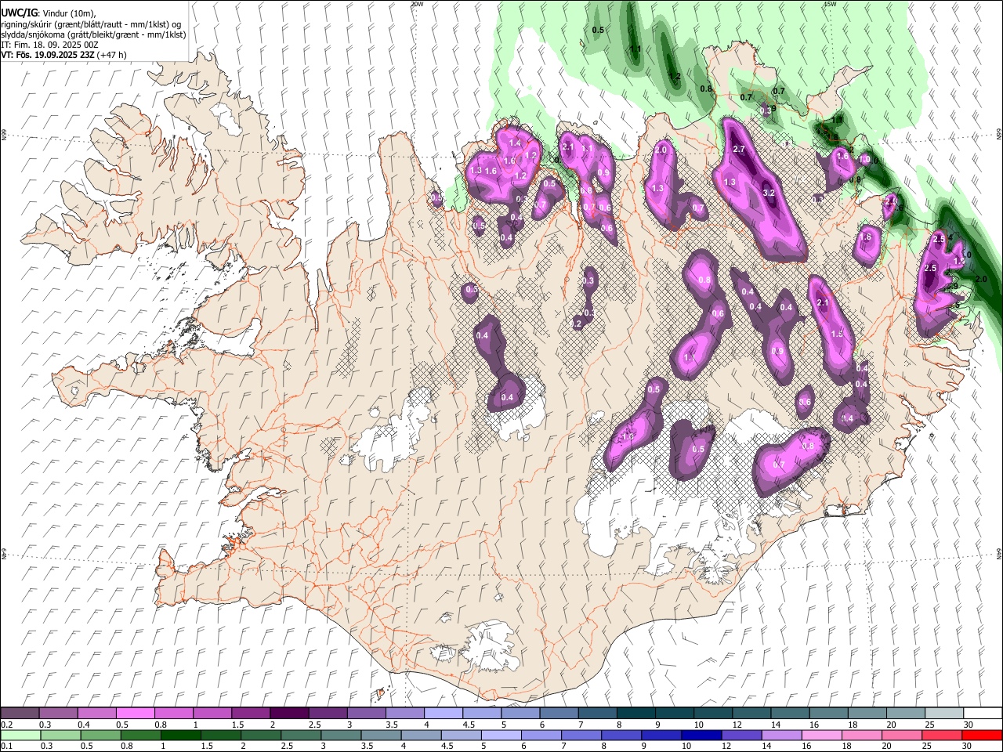1003x752 pixels.
Task: Click the '20W' longitude label
Action: point(417,4)
